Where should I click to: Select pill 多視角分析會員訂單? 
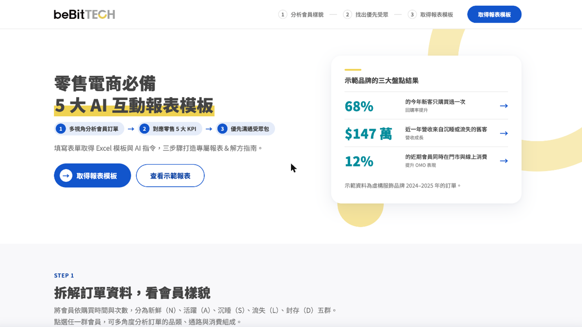[89, 128]
